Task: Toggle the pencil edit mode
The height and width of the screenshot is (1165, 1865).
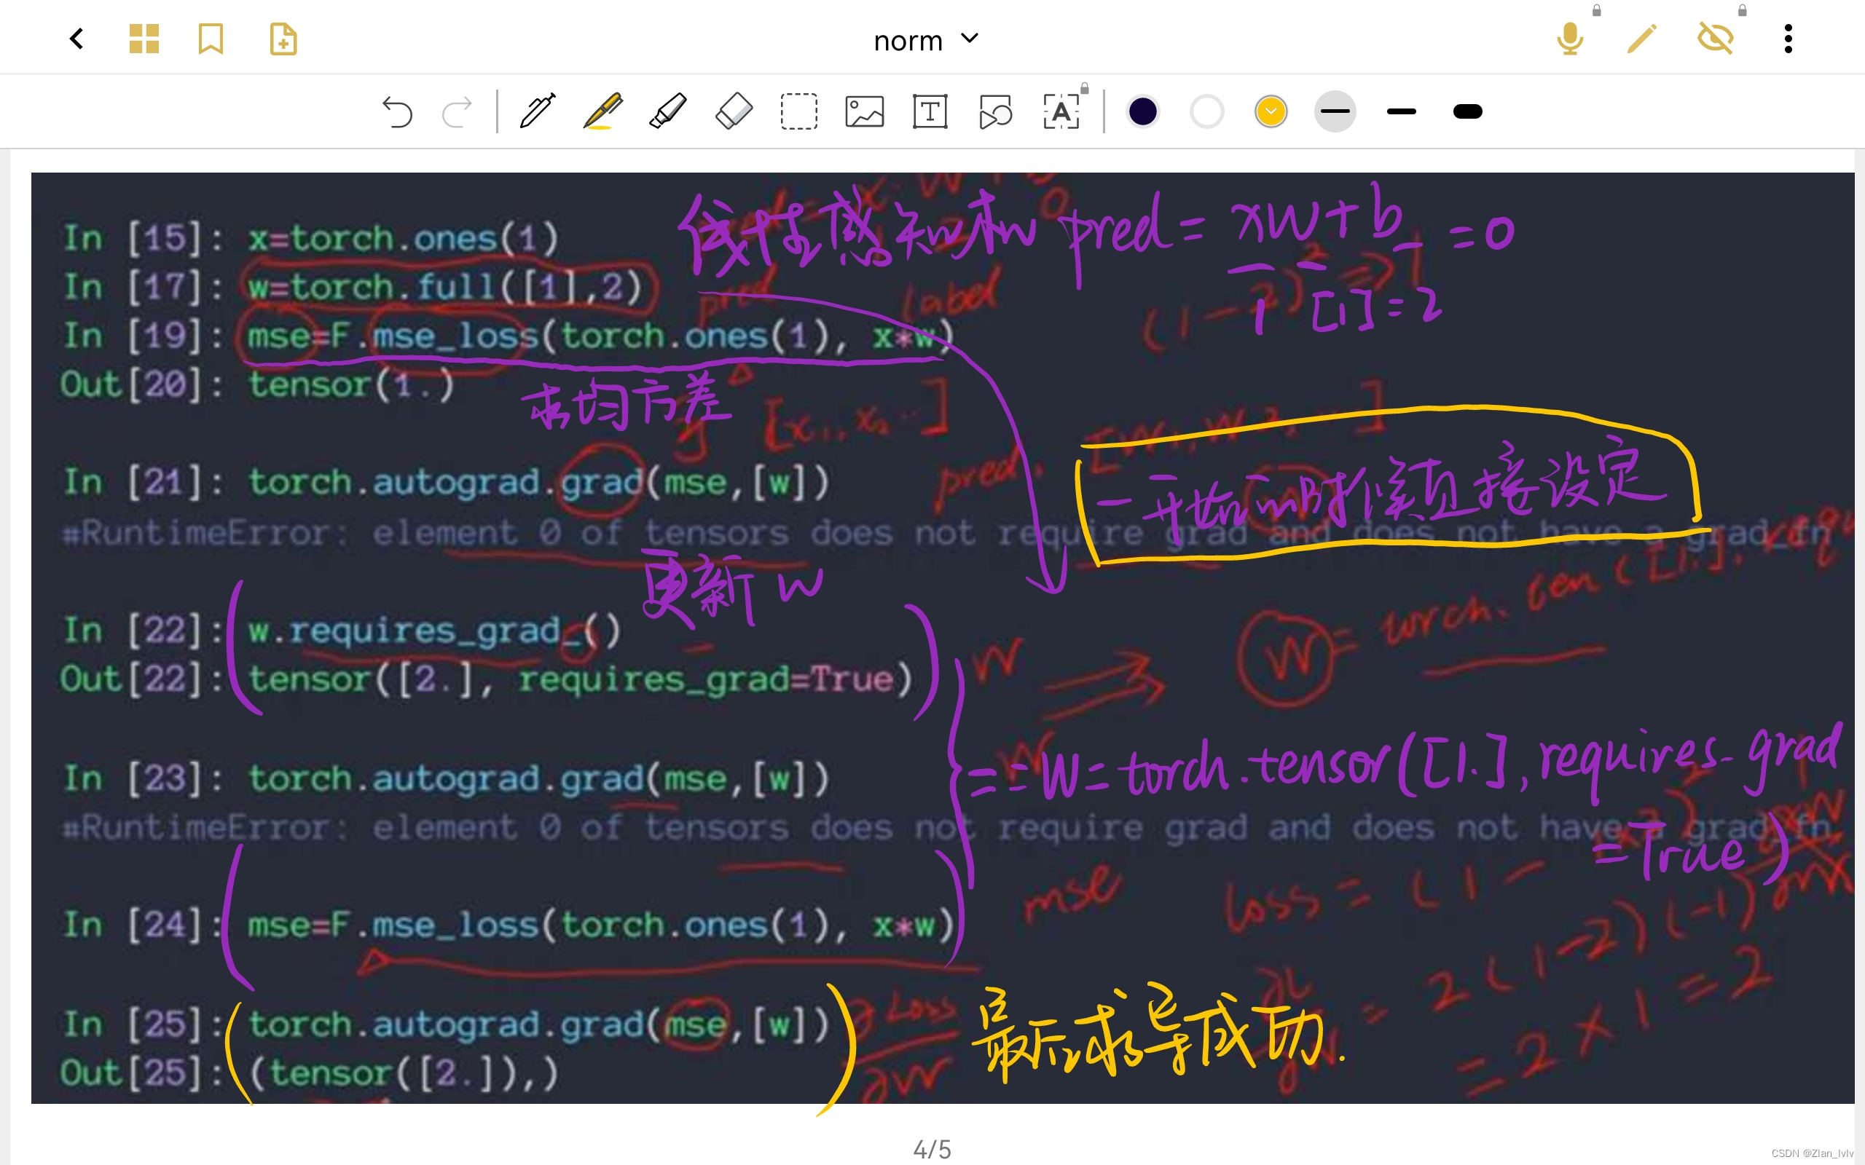Action: 1641,39
